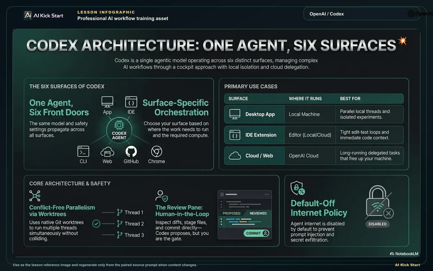This screenshot has height=271, width=433.
Task: Click the Chrome icon
Action: (156, 151)
